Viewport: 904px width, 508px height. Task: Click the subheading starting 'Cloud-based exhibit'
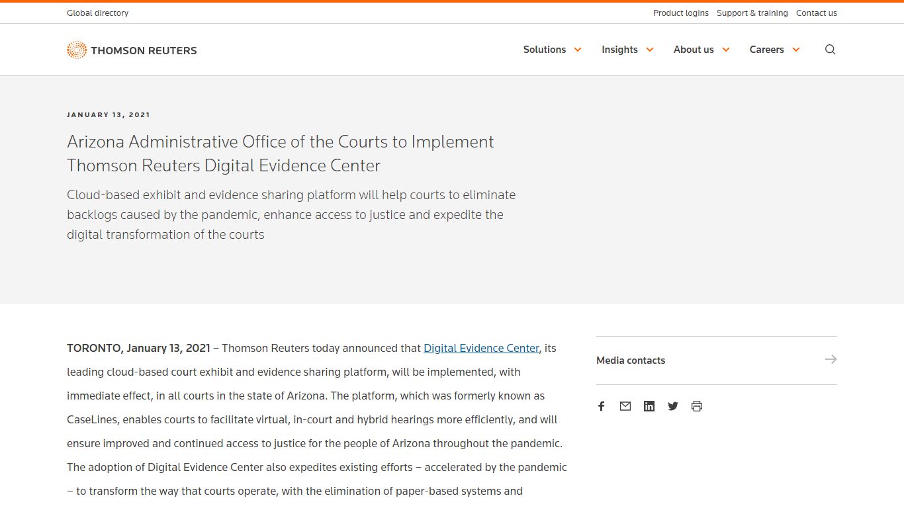(x=291, y=214)
